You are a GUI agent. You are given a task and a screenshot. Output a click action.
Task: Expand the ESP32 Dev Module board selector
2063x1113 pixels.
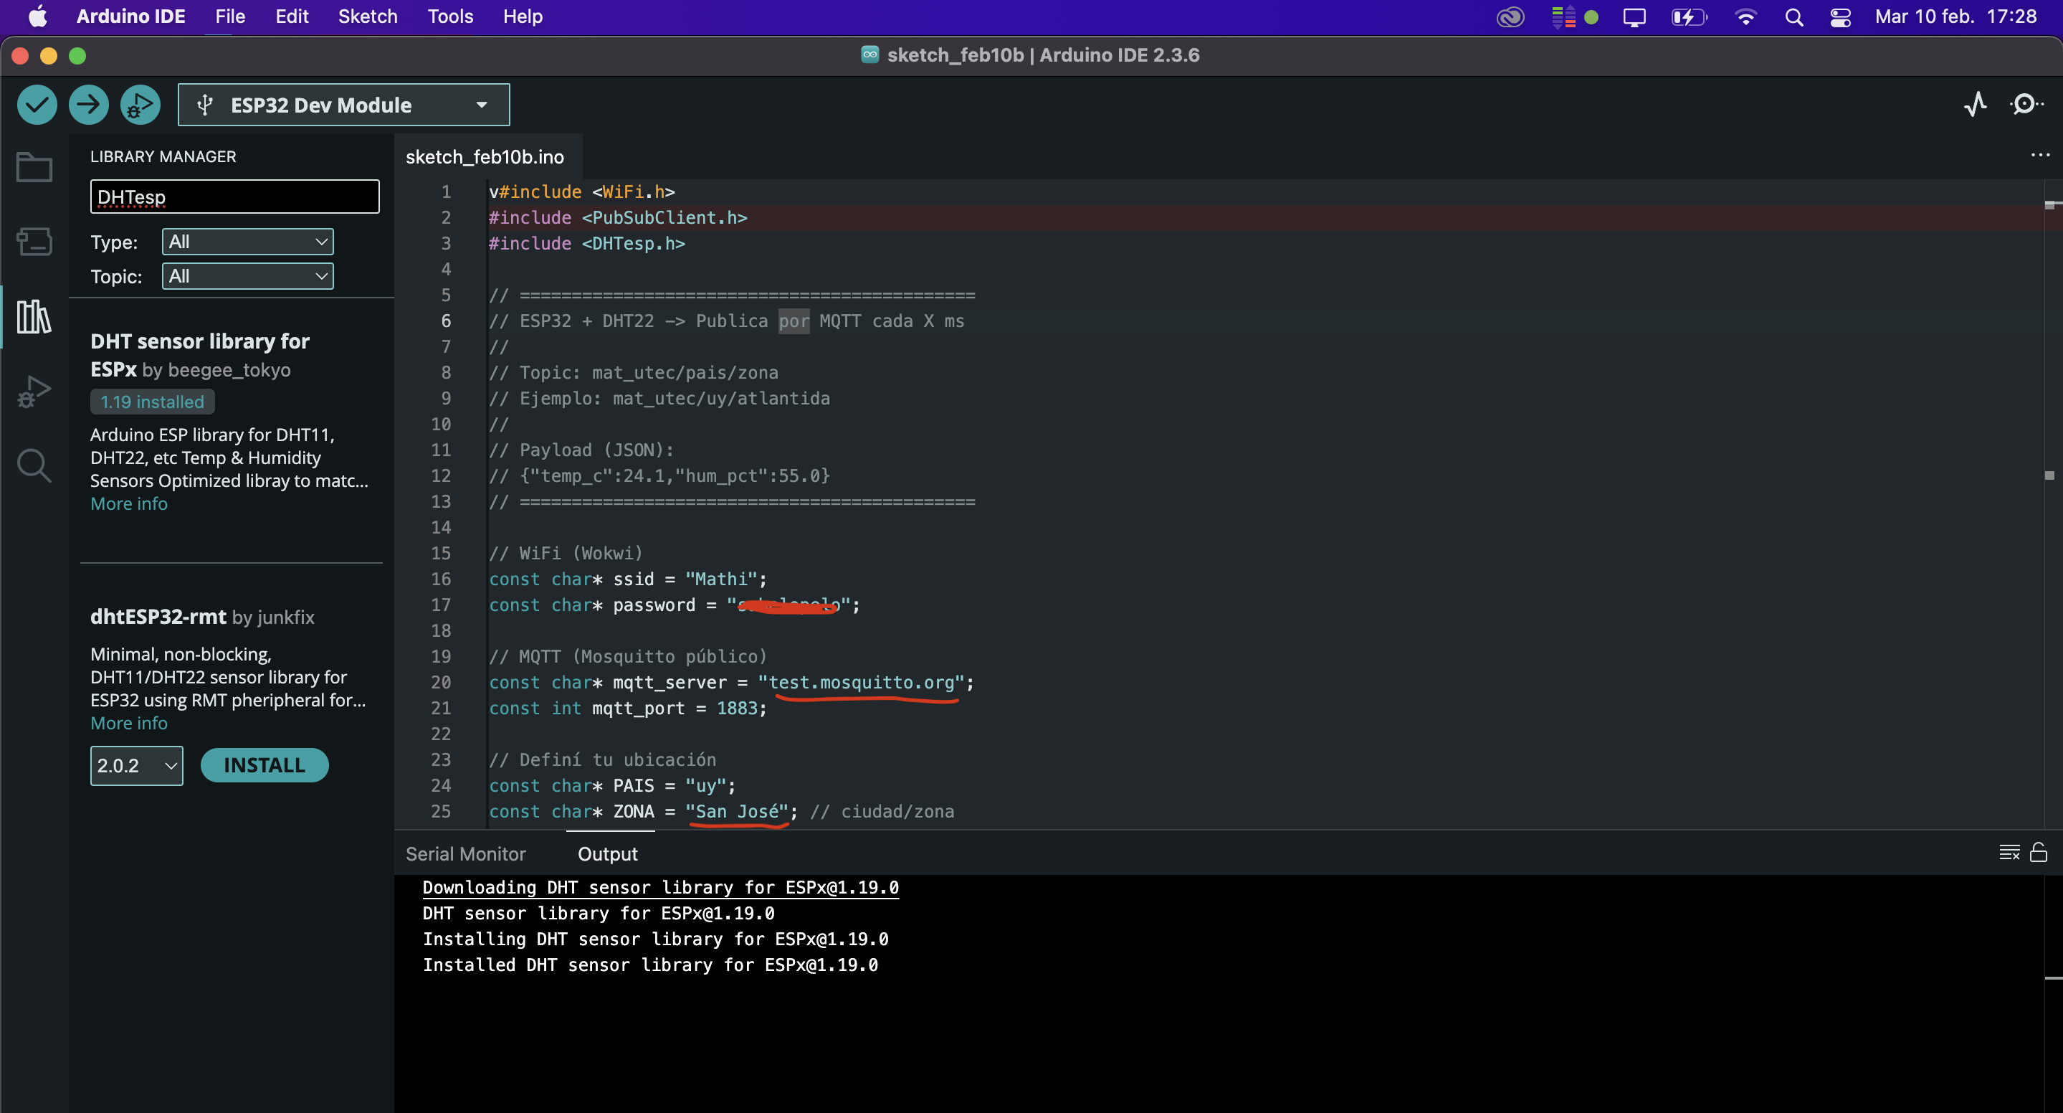343,105
